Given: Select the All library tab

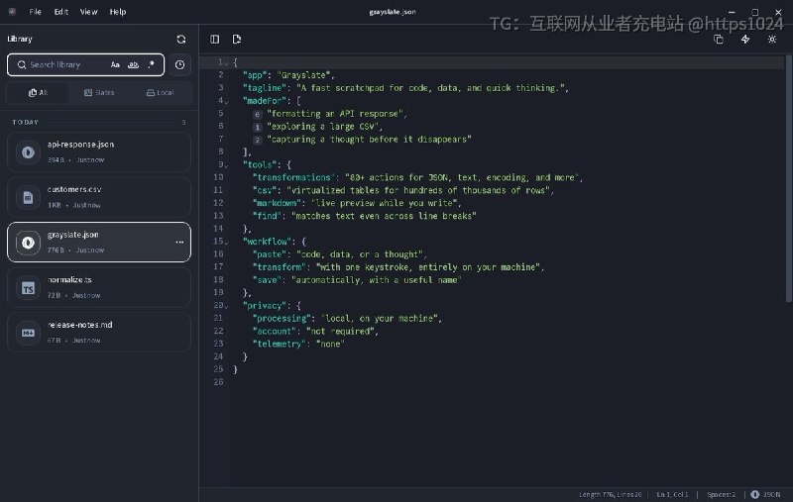Looking at the screenshot, I should click(x=38, y=92).
